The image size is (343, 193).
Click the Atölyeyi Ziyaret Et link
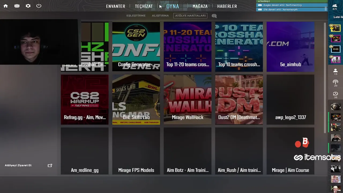pyautogui.click(x=18, y=165)
